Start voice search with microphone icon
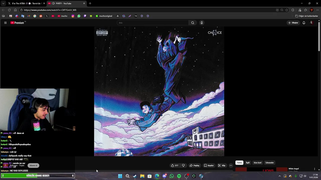Image resolution: width=321 pixels, height=180 pixels. 202,23
